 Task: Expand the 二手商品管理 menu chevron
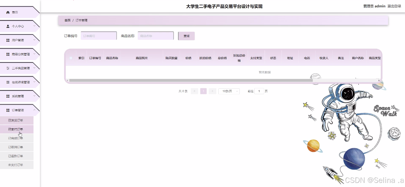coord(34,68)
